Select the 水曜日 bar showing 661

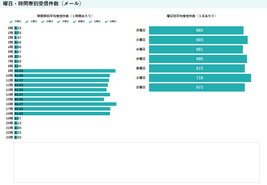point(196,49)
